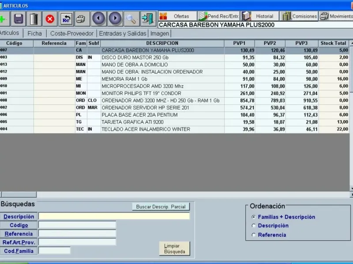Click the Re refresh icon
Screen dimensions: 353x264
66,18
